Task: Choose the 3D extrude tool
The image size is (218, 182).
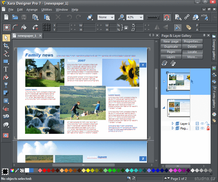Action: point(6,117)
